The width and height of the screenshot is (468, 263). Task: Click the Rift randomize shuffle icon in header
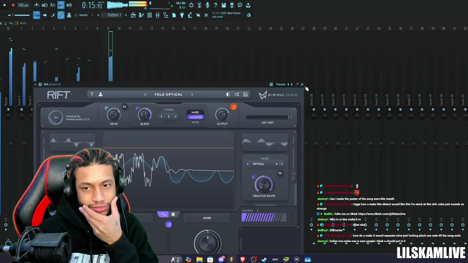point(237,95)
